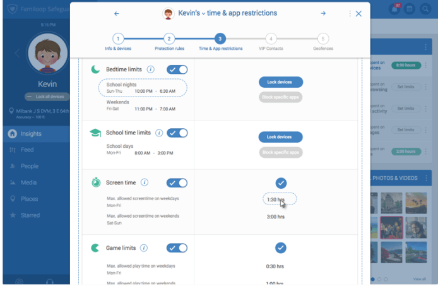Click Kevin's small avatar in the dialog header
438x286 pixels.
tap(168, 14)
